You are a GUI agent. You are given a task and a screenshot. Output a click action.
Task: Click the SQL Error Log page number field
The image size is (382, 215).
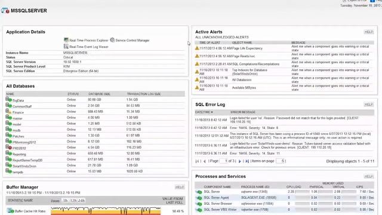[223, 161]
